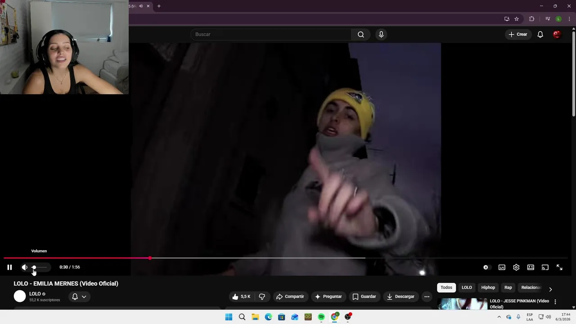The height and width of the screenshot is (324, 576).
Task: Start voice search with the microphone icon
Action: point(381,34)
